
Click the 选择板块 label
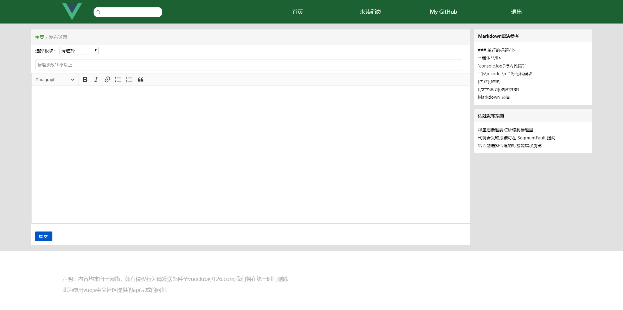coord(45,51)
